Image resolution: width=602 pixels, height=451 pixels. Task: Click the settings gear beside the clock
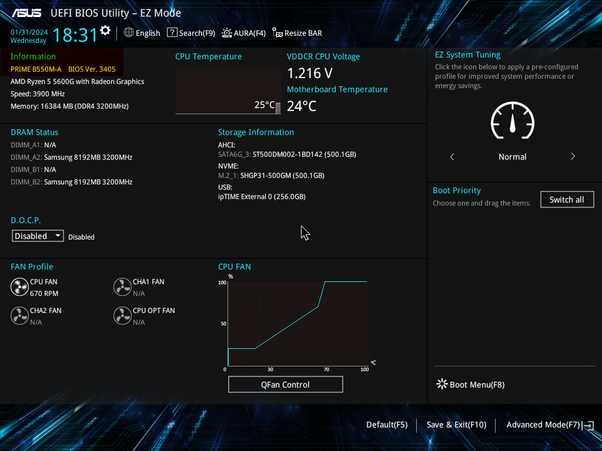105,31
